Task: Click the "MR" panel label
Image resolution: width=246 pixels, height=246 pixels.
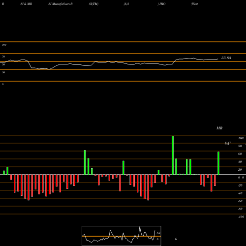Action: tap(219, 128)
